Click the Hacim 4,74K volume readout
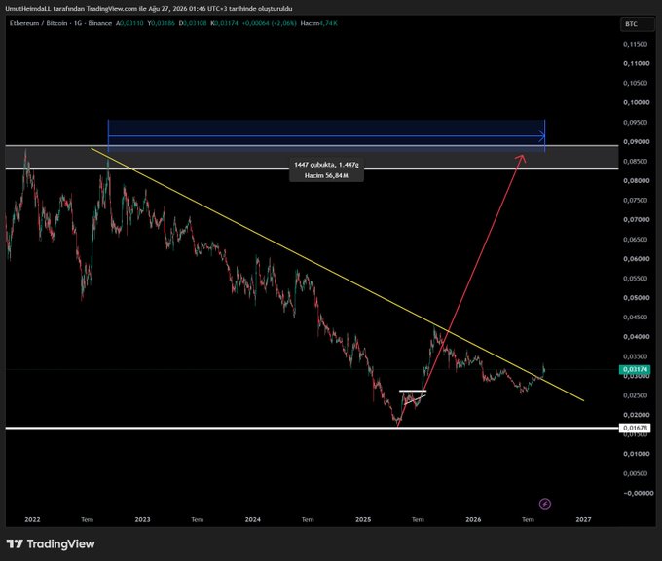The image size is (662, 561). (318, 23)
